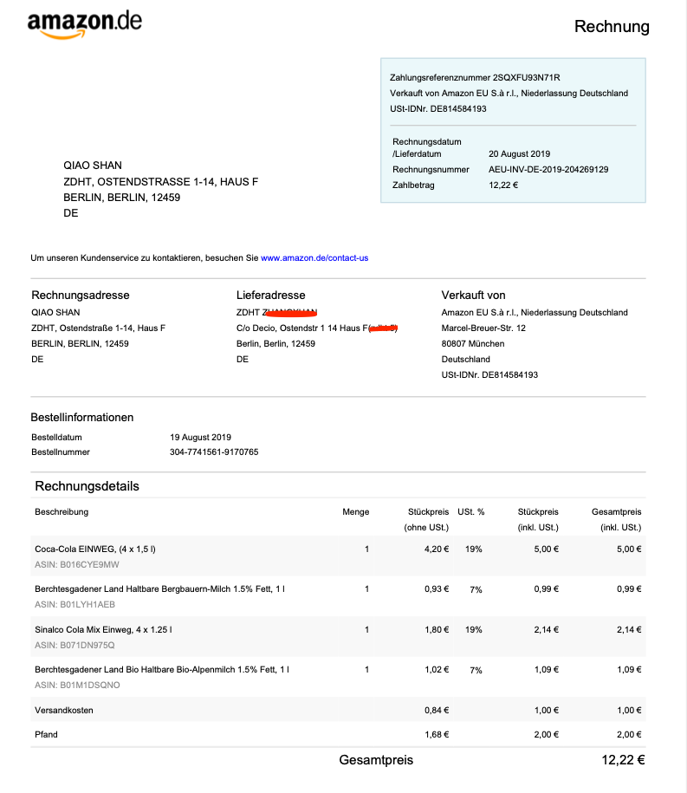The height and width of the screenshot is (793, 687).
Task: Click the Pfand row label
Action: 46,735
